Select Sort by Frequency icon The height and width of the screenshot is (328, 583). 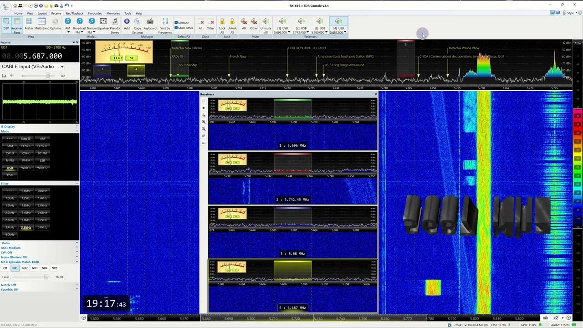coord(165,24)
